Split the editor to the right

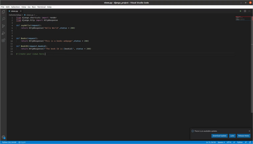pyautogui.click(x=245, y=11)
